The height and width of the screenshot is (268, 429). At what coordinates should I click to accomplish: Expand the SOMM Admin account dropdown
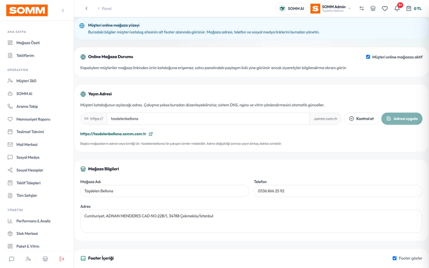tap(330, 8)
